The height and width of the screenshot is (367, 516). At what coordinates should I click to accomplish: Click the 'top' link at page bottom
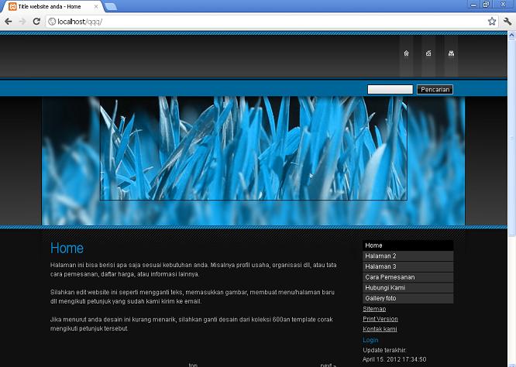point(193,365)
